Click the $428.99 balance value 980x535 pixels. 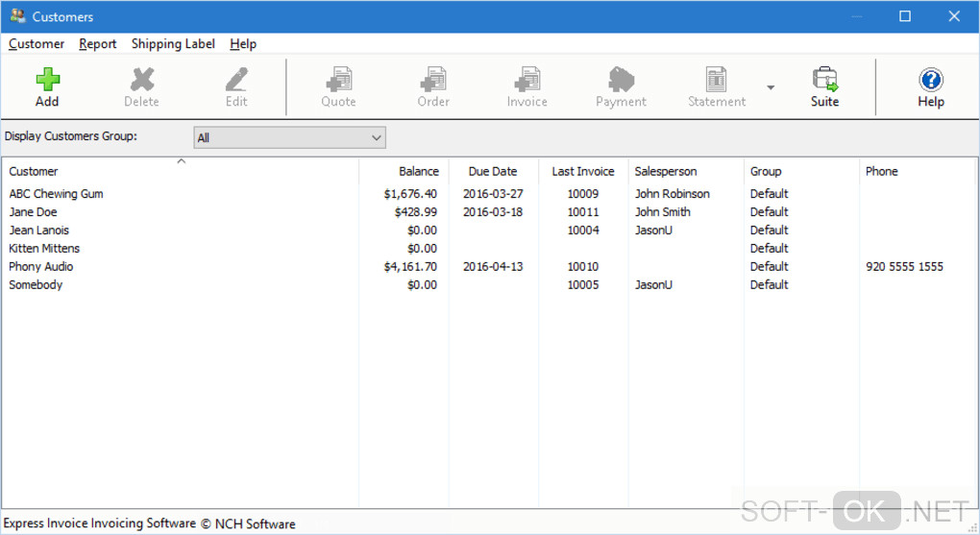(416, 212)
